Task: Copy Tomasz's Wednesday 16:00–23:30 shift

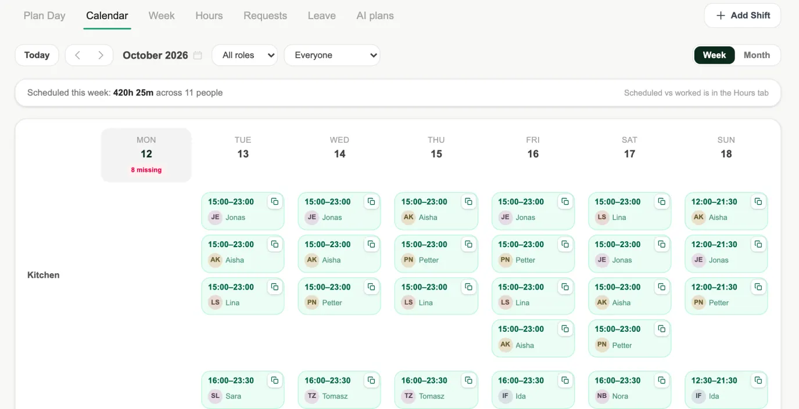Action: [x=371, y=381]
